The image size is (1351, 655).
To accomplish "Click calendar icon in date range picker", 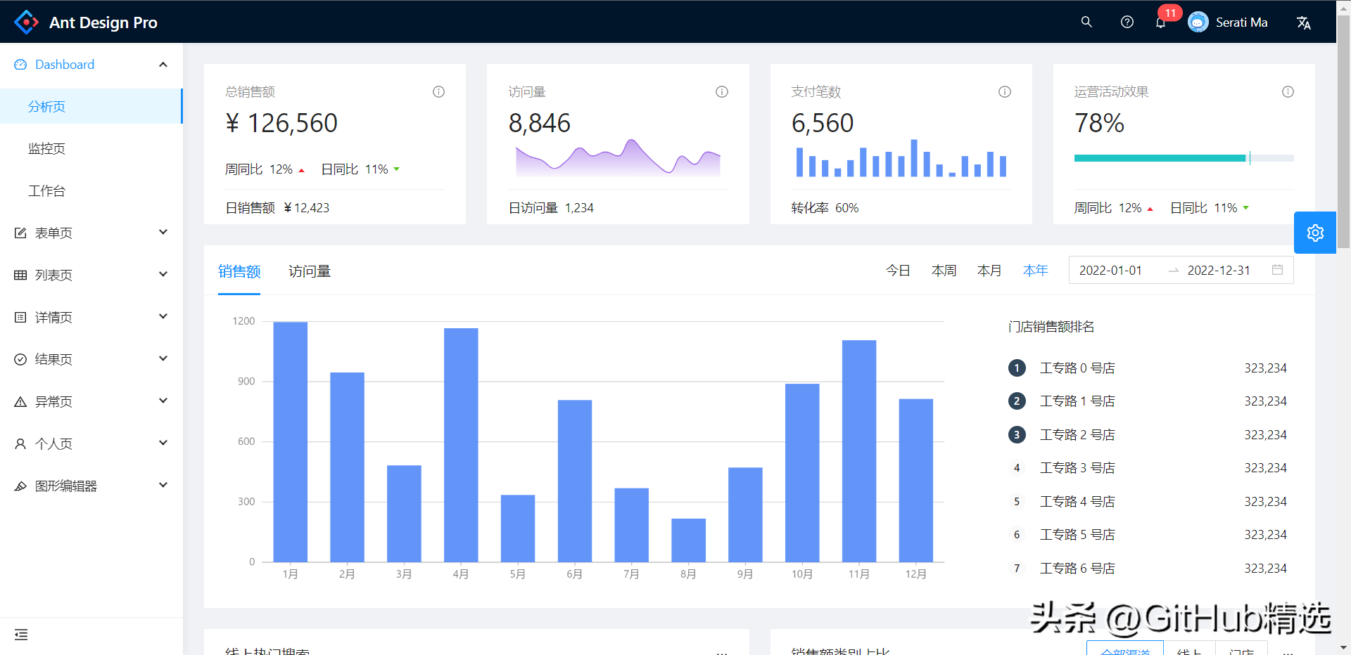I will (1277, 270).
